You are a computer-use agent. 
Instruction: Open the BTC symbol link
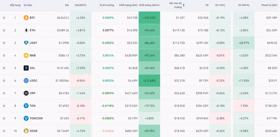32,18
